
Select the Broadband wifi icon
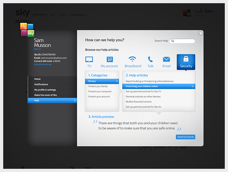pos(132,59)
